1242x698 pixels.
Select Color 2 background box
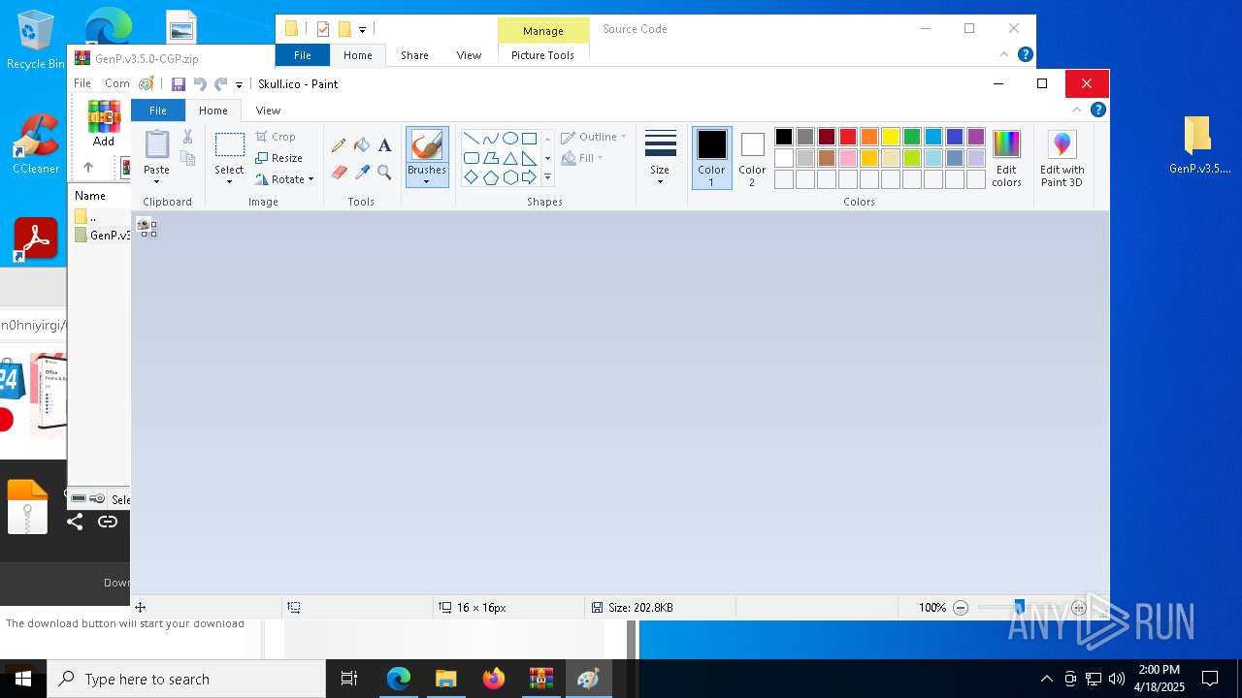(752, 159)
